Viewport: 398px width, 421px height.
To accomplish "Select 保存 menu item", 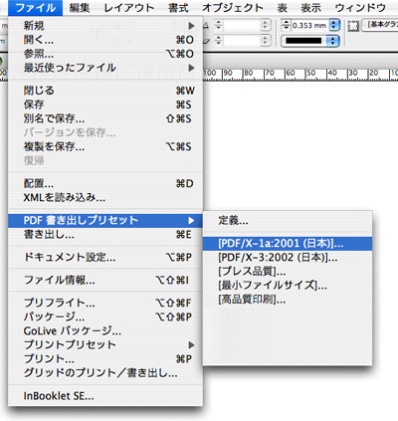I will tap(105, 105).
